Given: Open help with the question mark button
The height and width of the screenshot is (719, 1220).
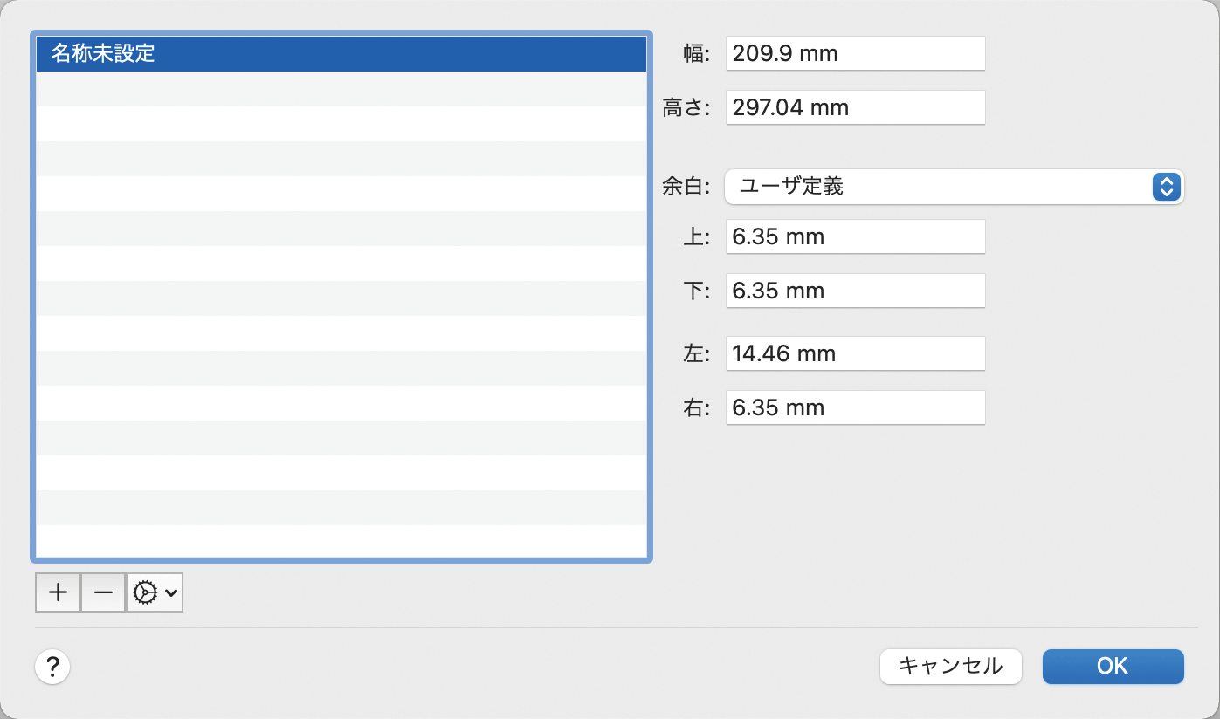Looking at the screenshot, I should 52,668.
